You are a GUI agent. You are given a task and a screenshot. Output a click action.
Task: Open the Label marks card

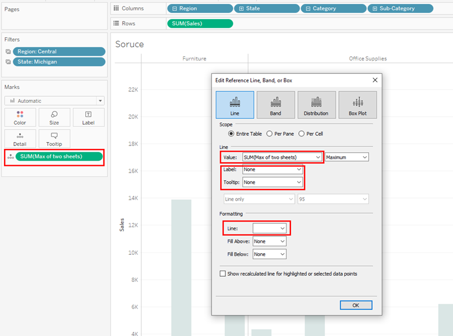click(89, 118)
